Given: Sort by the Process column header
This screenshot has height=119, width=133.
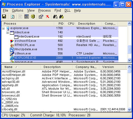Looking at the screenshot, I should 28,24.
